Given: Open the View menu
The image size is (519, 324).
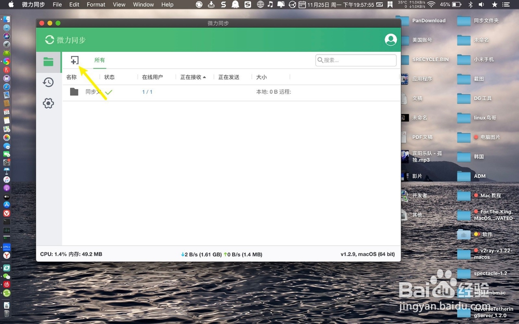Looking at the screenshot, I should click(x=119, y=5).
